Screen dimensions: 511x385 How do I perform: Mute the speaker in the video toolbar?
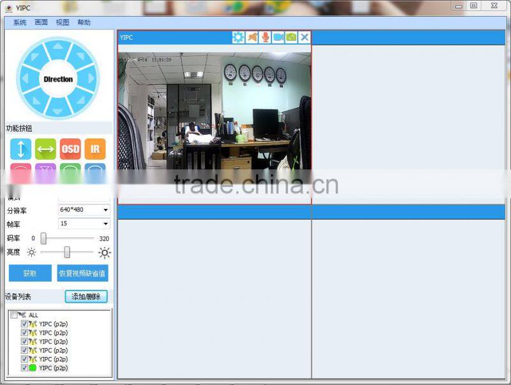[252, 37]
